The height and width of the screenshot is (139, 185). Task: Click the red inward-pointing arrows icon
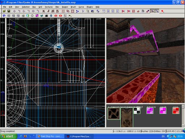56,16
